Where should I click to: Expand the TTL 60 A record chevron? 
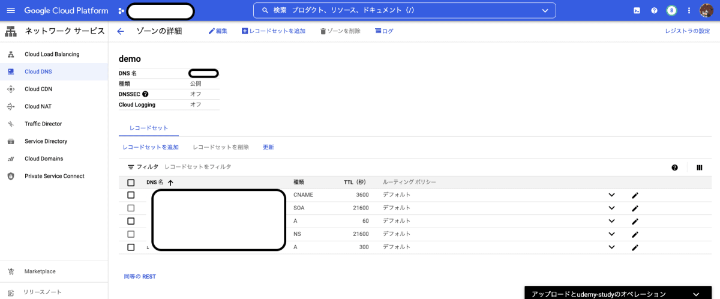click(x=611, y=221)
